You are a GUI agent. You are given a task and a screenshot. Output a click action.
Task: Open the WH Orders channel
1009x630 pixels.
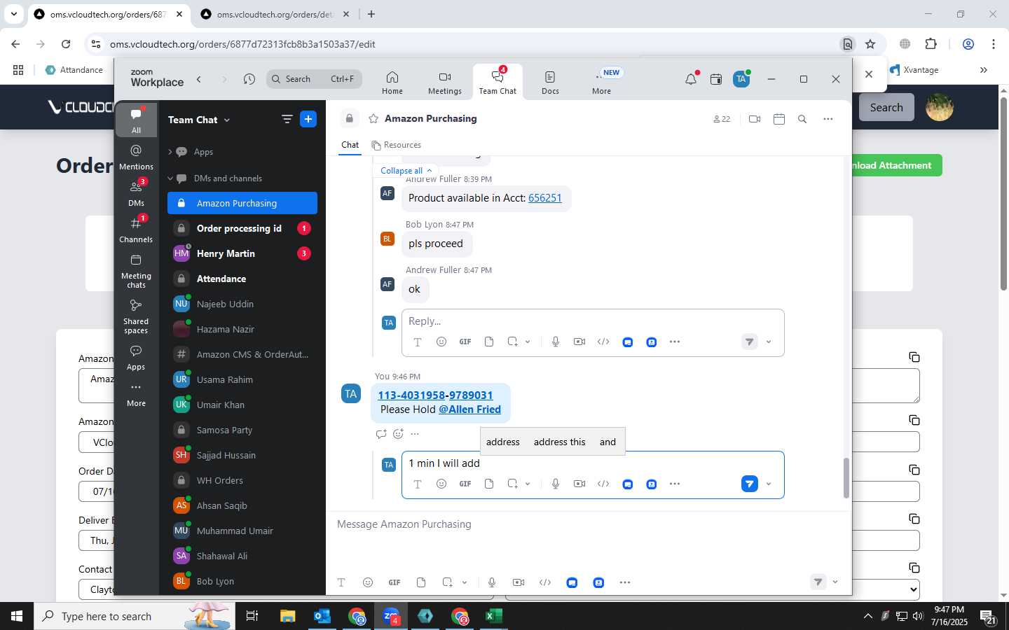(x=242, y=480)
